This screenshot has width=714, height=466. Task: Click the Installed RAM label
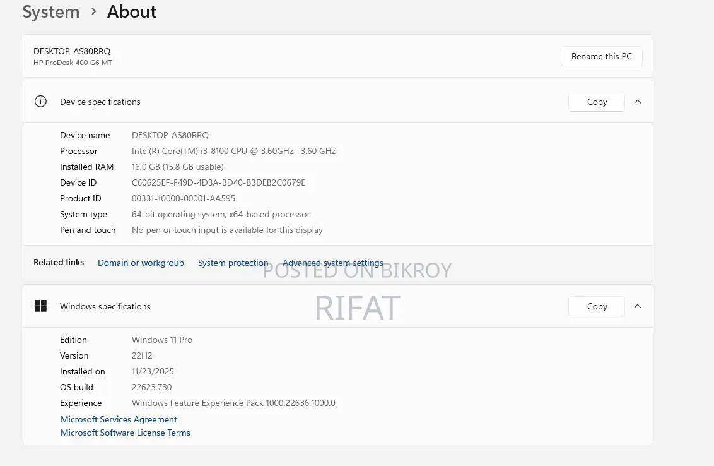(x=86, y=167)
